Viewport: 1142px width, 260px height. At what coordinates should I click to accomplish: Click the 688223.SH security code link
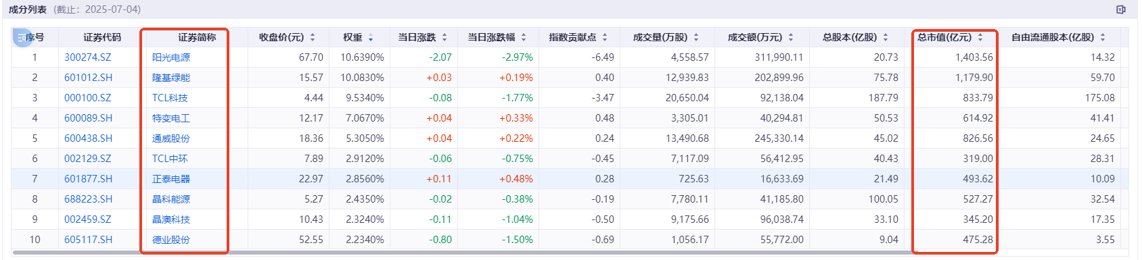(x=89, y=199)
